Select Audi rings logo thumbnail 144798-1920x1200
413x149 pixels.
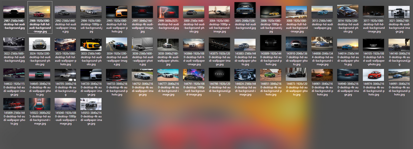tap(220, 74)
